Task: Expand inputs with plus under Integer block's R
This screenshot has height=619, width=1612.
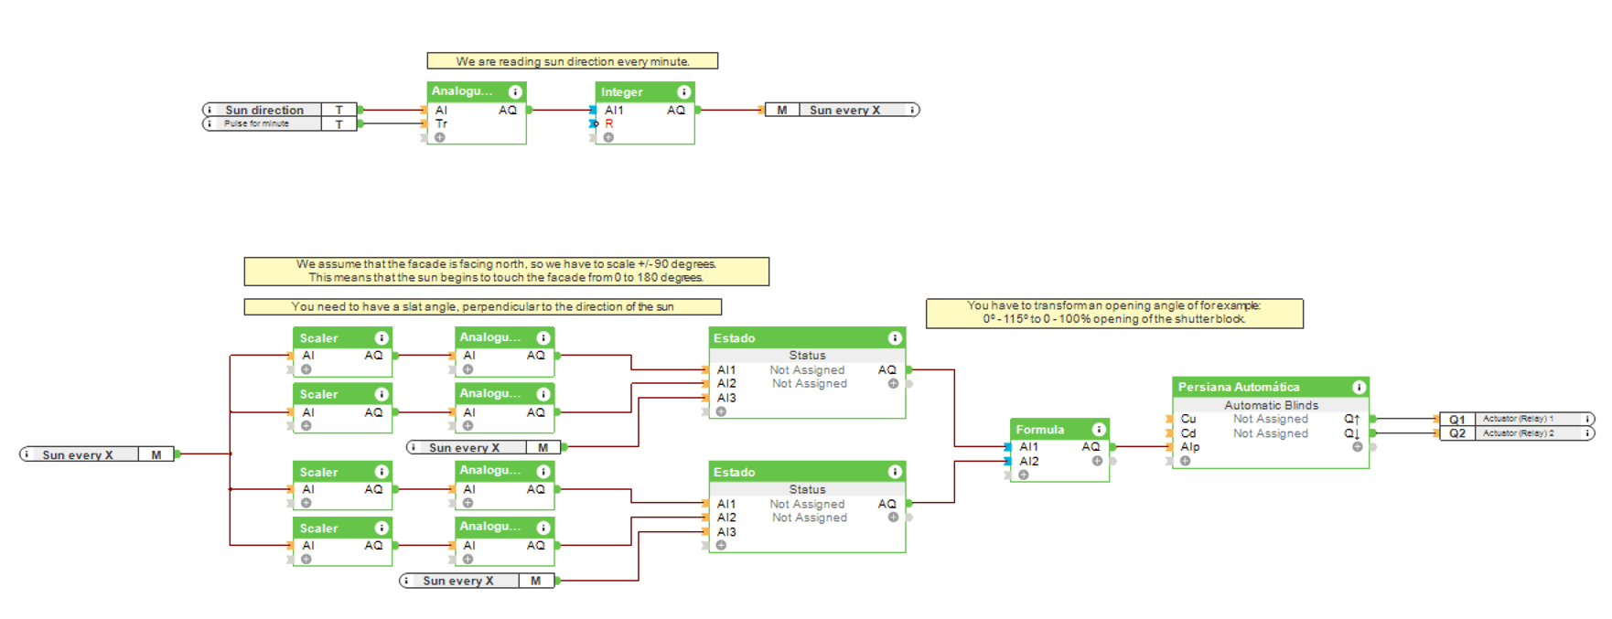Action: coord(608,137)
